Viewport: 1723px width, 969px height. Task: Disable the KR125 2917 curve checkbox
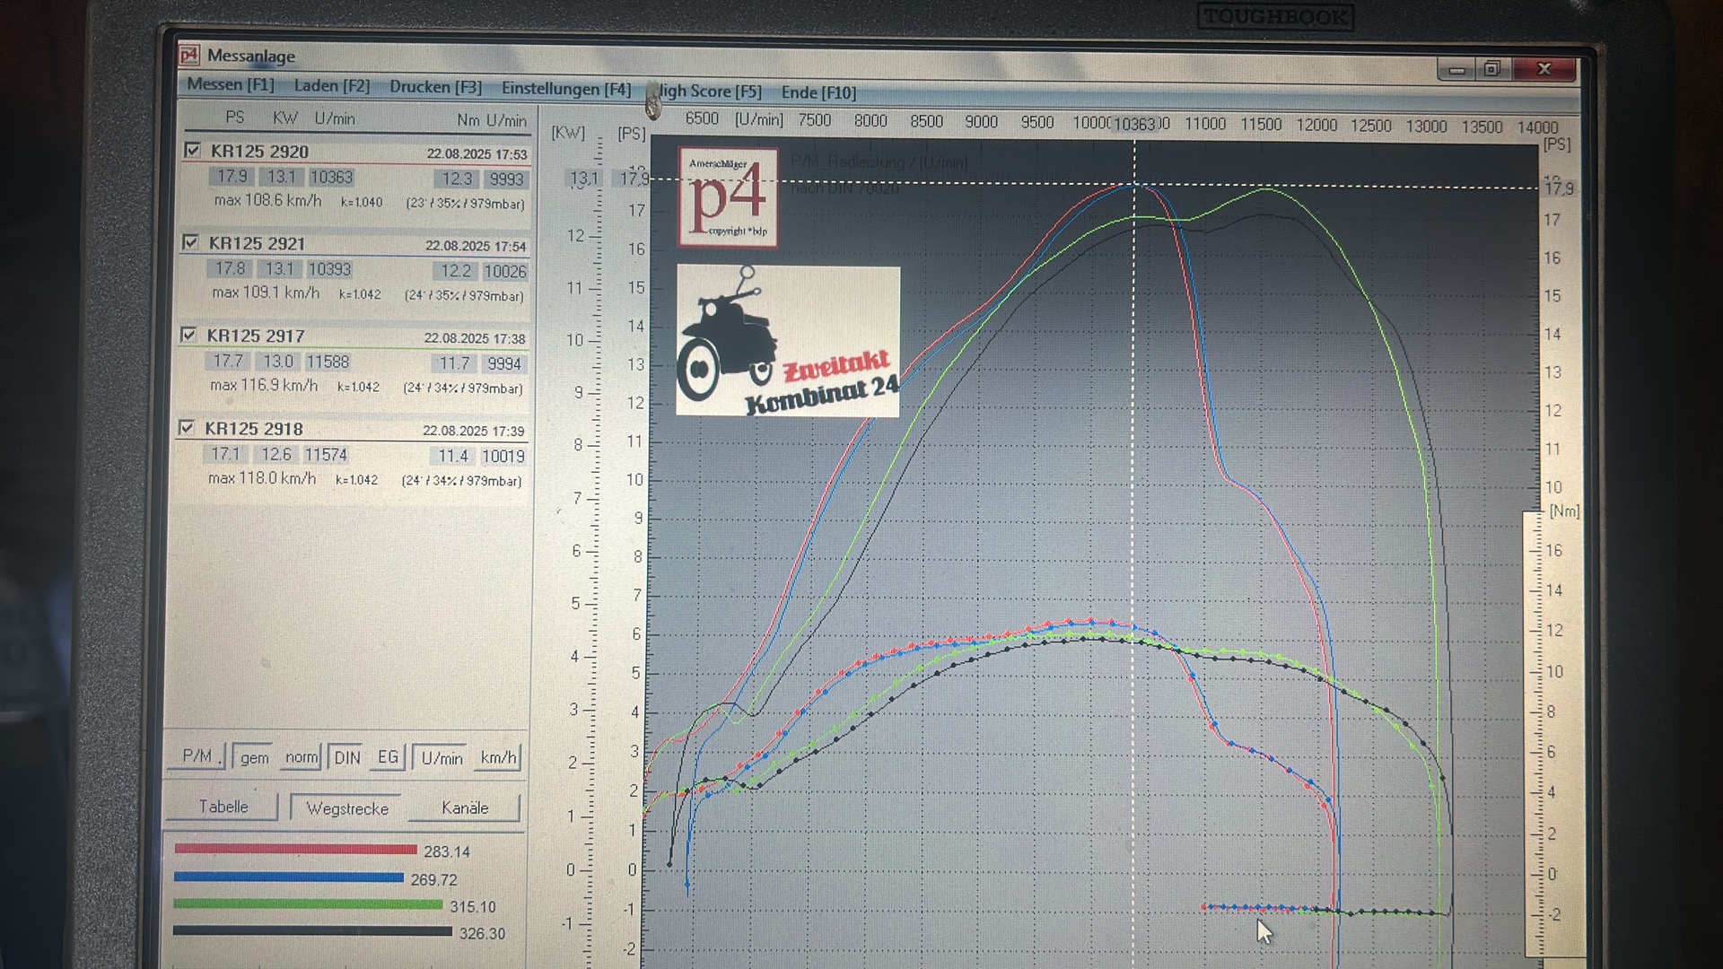(188, 335)
